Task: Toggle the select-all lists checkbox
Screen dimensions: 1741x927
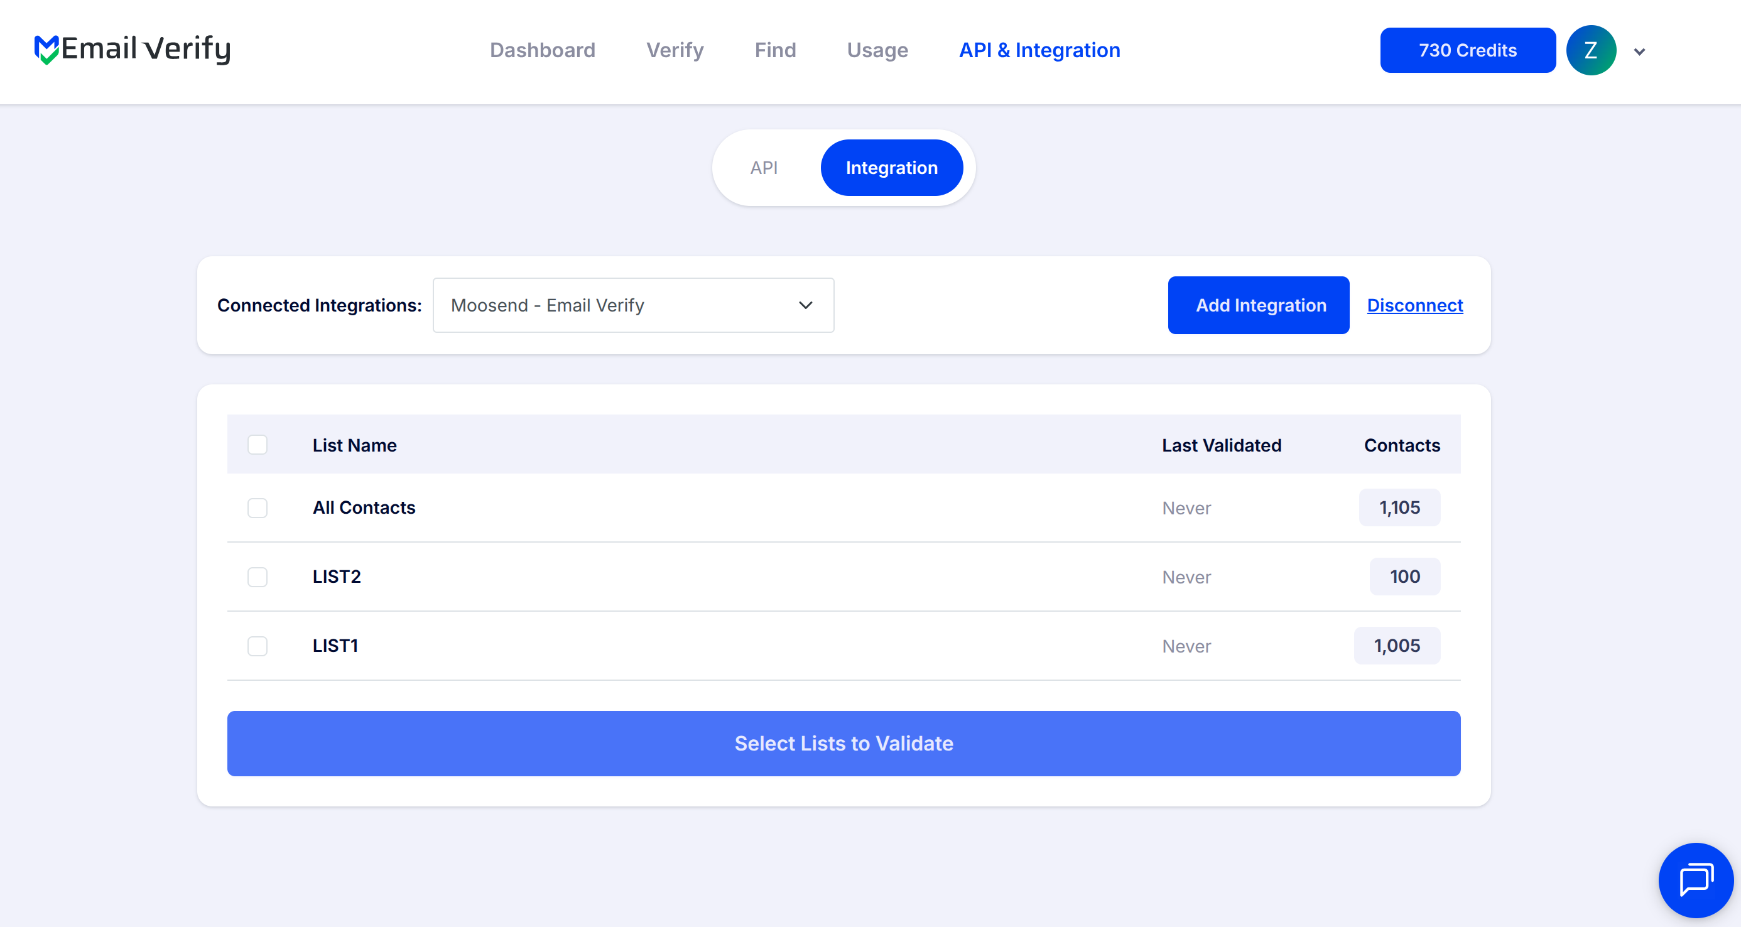Action: pyautogui.click(x=258, y=445)
